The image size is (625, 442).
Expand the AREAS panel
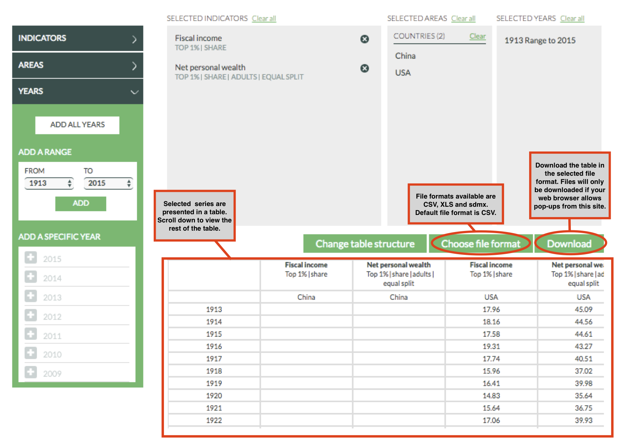click(77, 65)
